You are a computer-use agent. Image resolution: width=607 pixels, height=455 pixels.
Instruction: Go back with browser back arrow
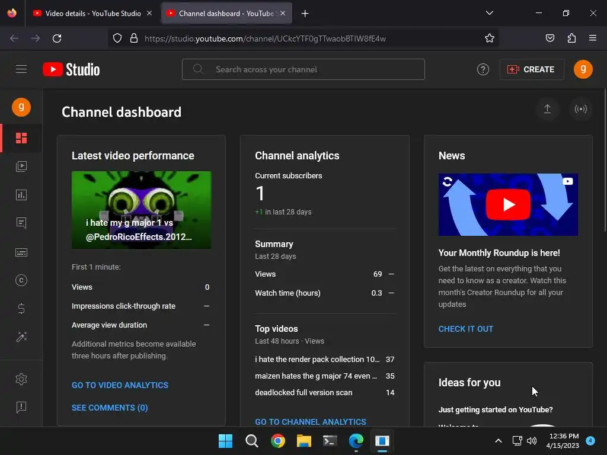pos(14,39)
